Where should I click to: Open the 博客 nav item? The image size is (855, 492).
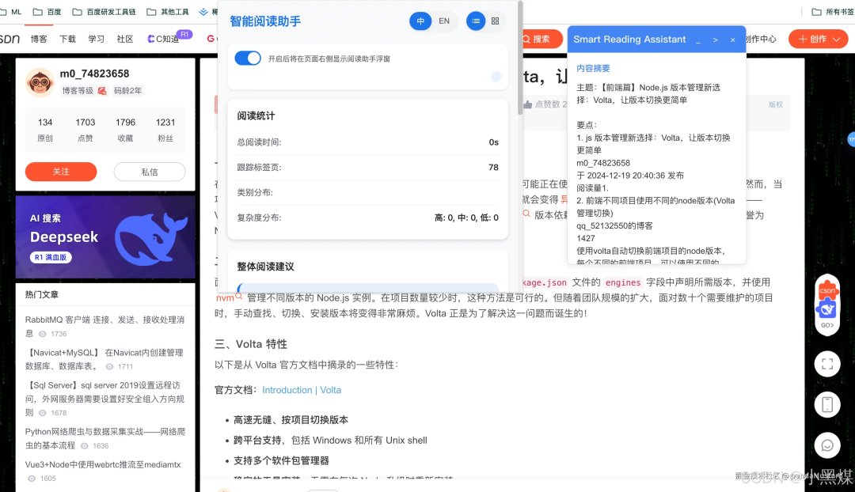pyautogui.click(x=39, y=39)
